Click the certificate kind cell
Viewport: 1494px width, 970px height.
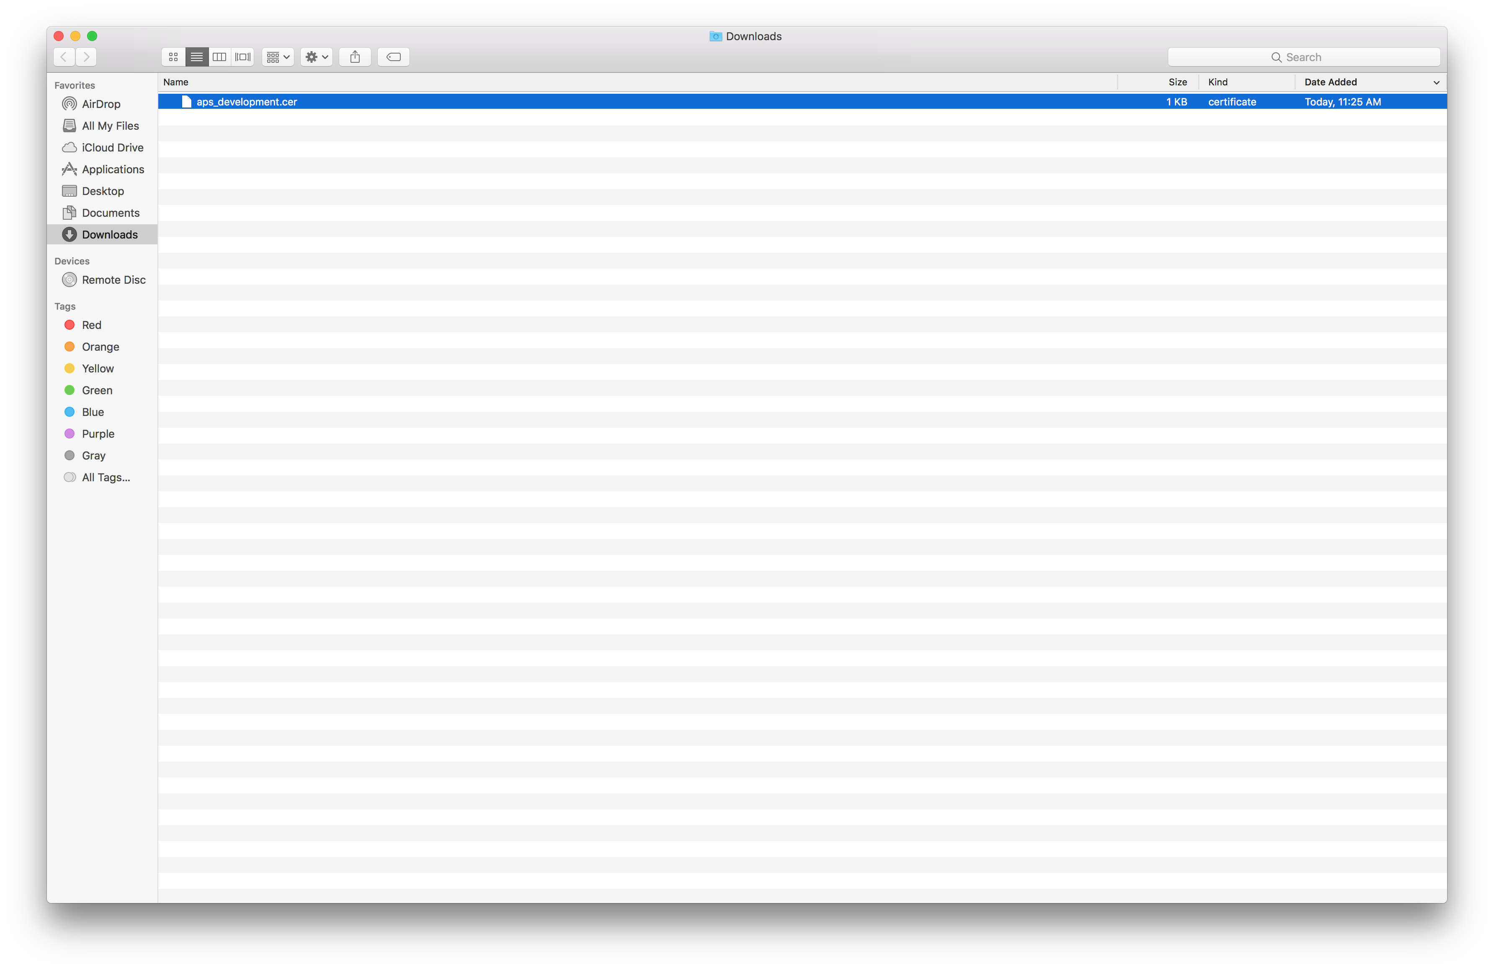click(1232, 102)
